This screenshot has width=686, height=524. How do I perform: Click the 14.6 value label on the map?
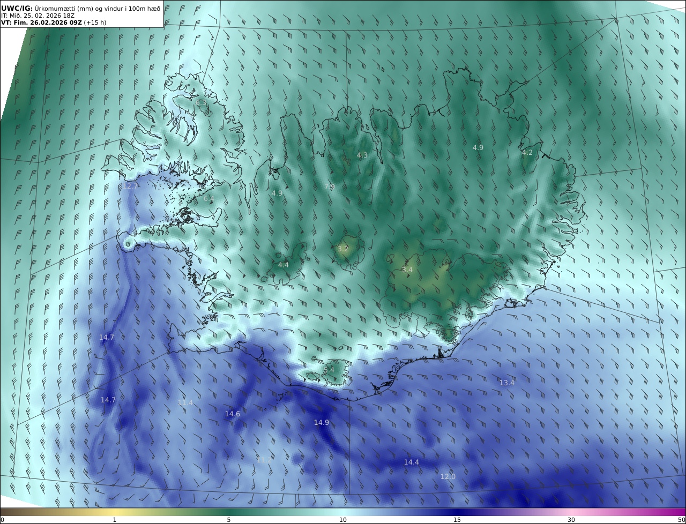click(x=233, y=414)
